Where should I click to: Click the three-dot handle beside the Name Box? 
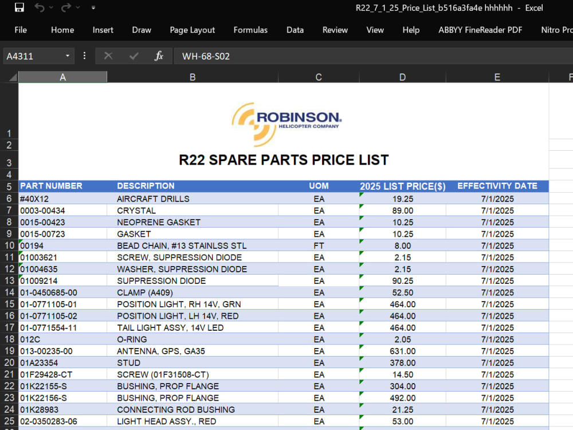click(84, 56)
